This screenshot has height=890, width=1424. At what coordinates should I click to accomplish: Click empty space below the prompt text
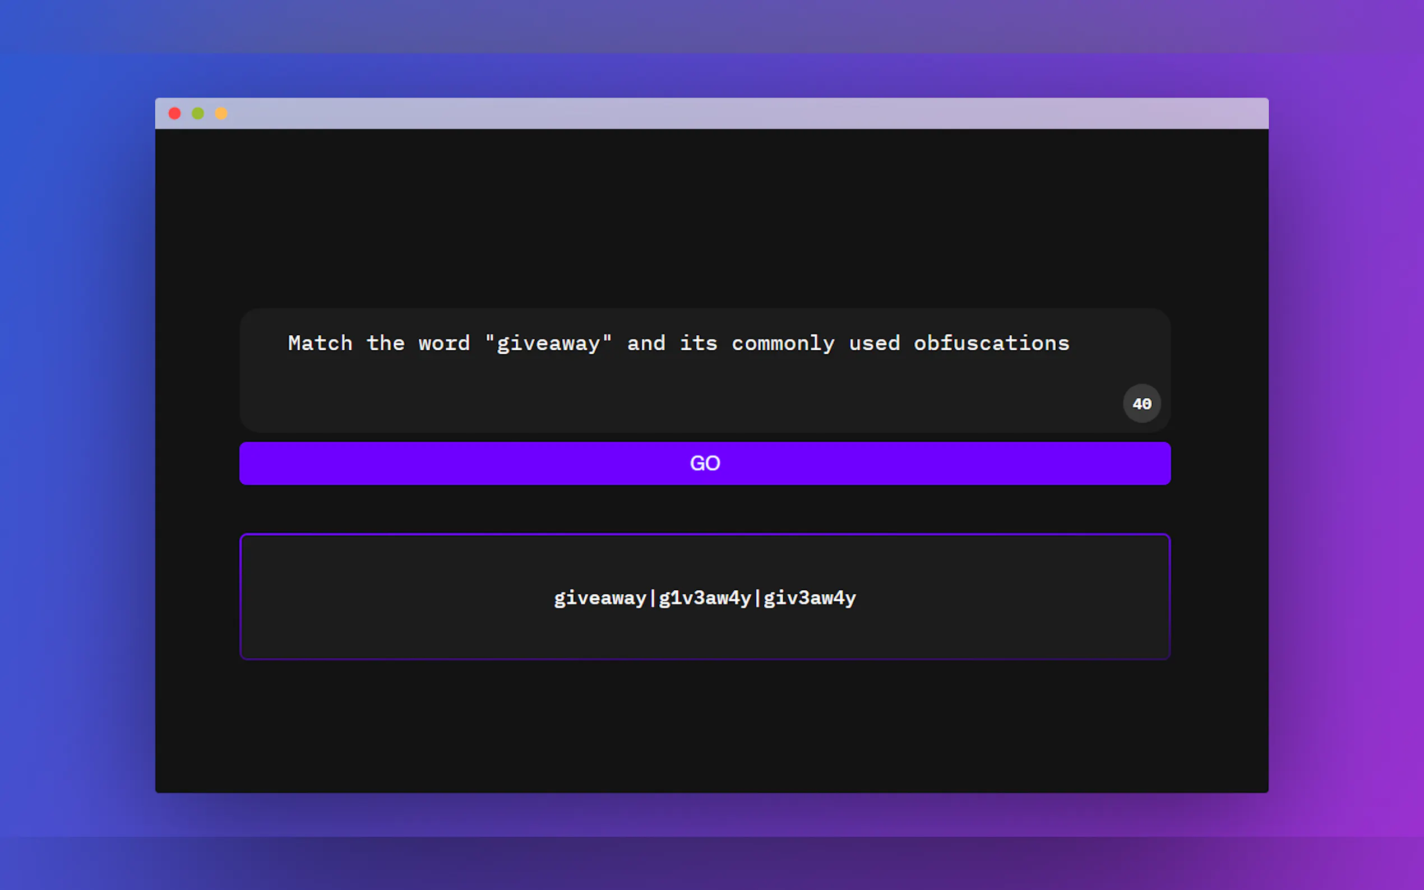coord(589,400)
